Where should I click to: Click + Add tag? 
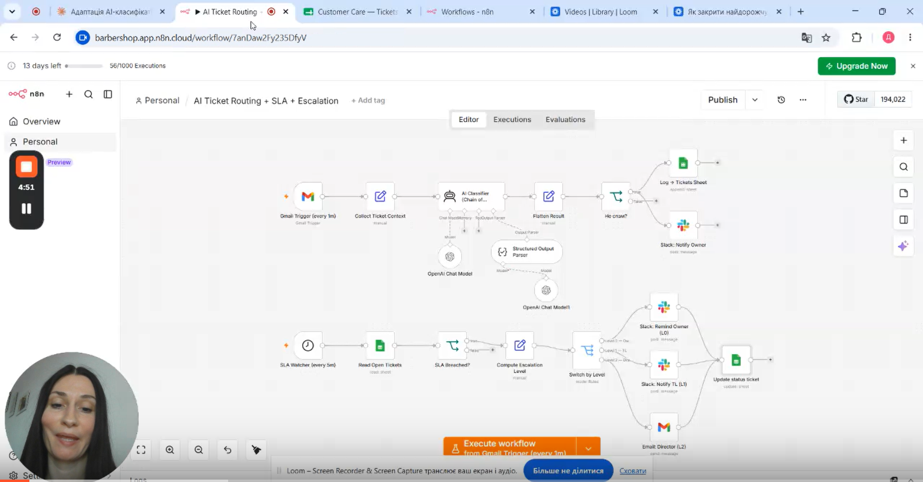point(368,100)
